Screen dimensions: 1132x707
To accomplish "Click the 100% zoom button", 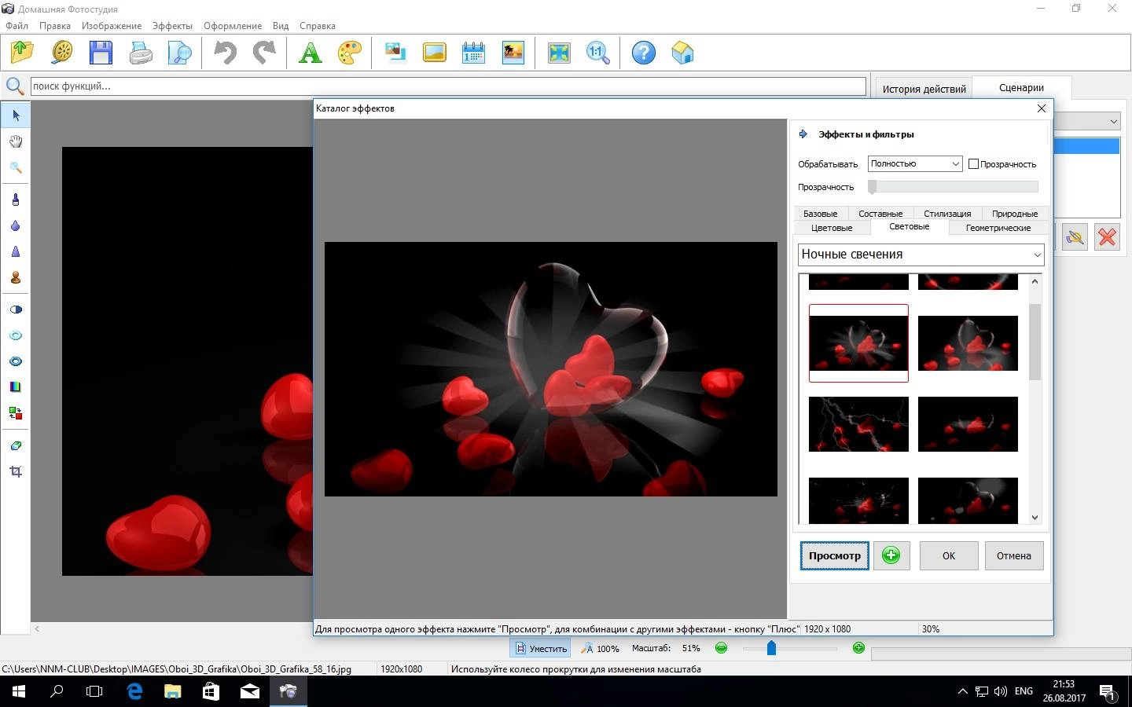I will click(601, 648).
